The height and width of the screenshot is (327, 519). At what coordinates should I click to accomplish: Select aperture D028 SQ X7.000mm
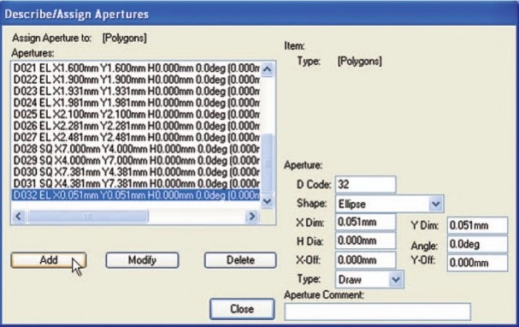pyautogui.click(x=136, y=149)
